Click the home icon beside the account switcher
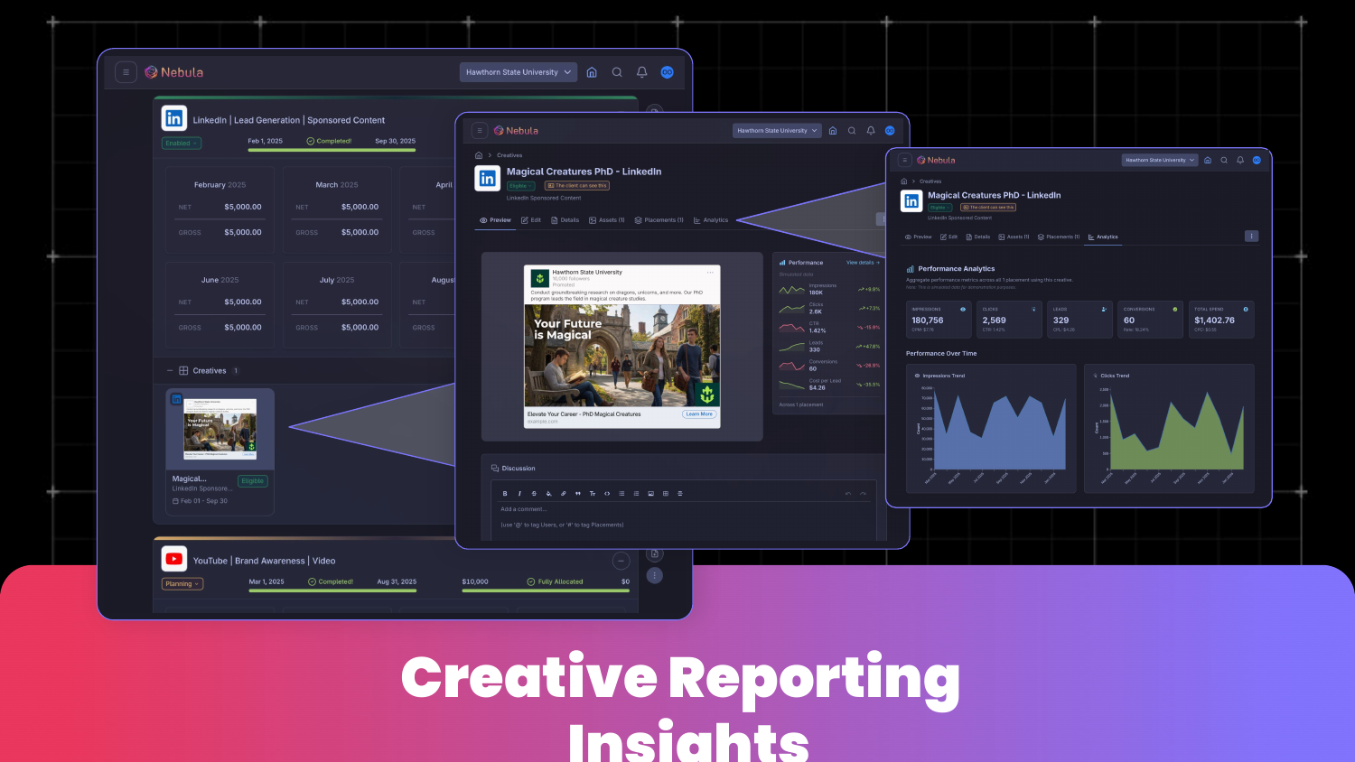This screenshot has width=1355, height=762. pyautogui.click(x=592, y=72)
